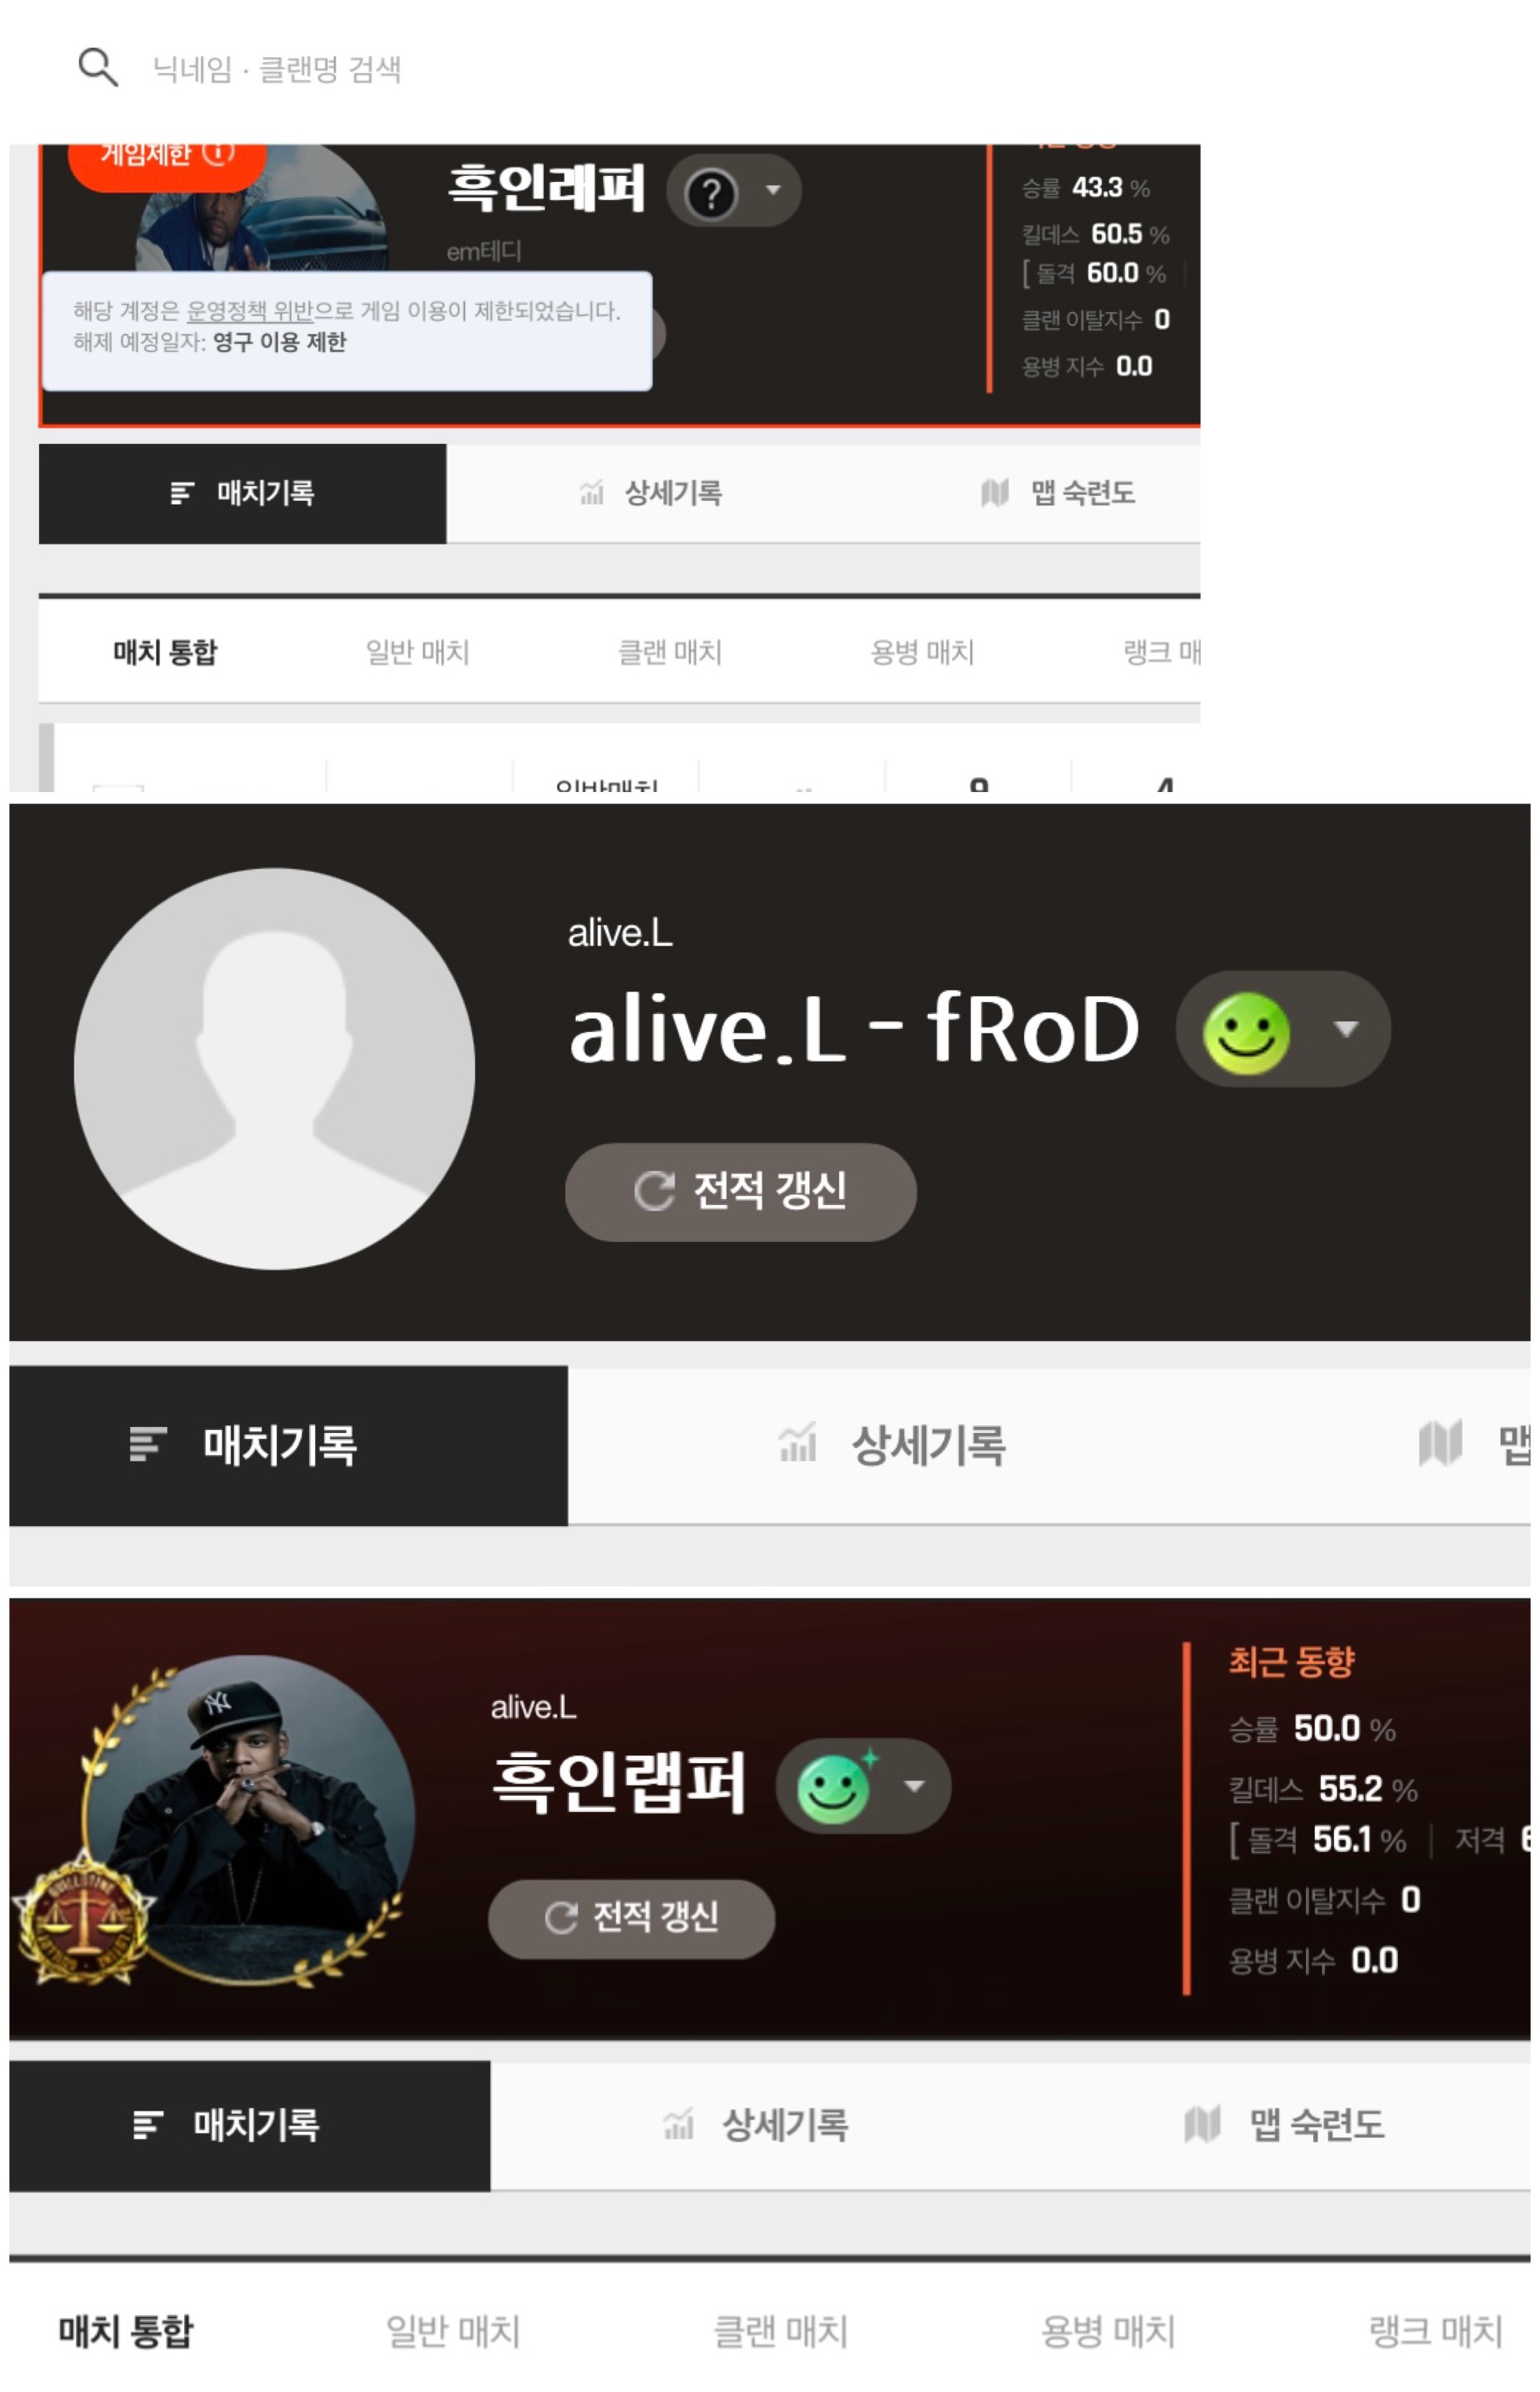The width and height of the screenshot is (1540, 2392).
Task: Click the question mark manner icon beside 흑인래퍼
Action: click(x=711, y=193)
